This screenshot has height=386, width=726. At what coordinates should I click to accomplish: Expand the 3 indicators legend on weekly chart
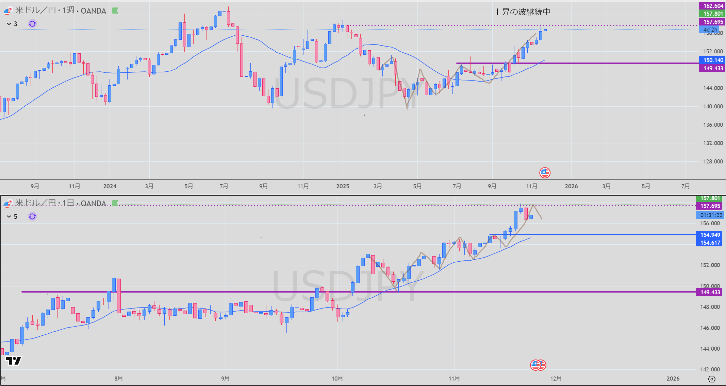pyautogui.click(x=12, y=24)
